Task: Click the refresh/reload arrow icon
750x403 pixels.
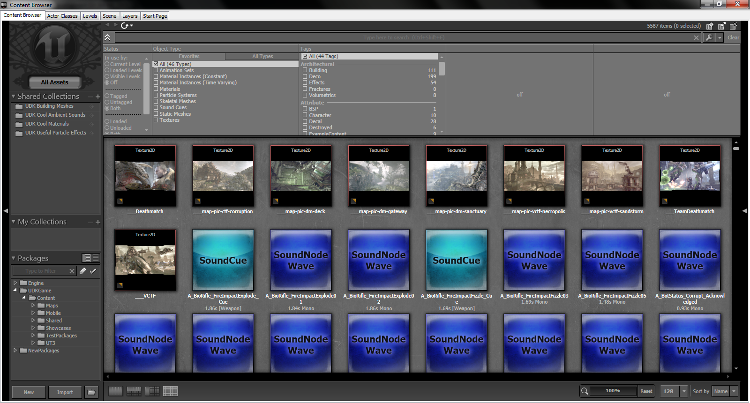Action: click(x=125, y=26)
